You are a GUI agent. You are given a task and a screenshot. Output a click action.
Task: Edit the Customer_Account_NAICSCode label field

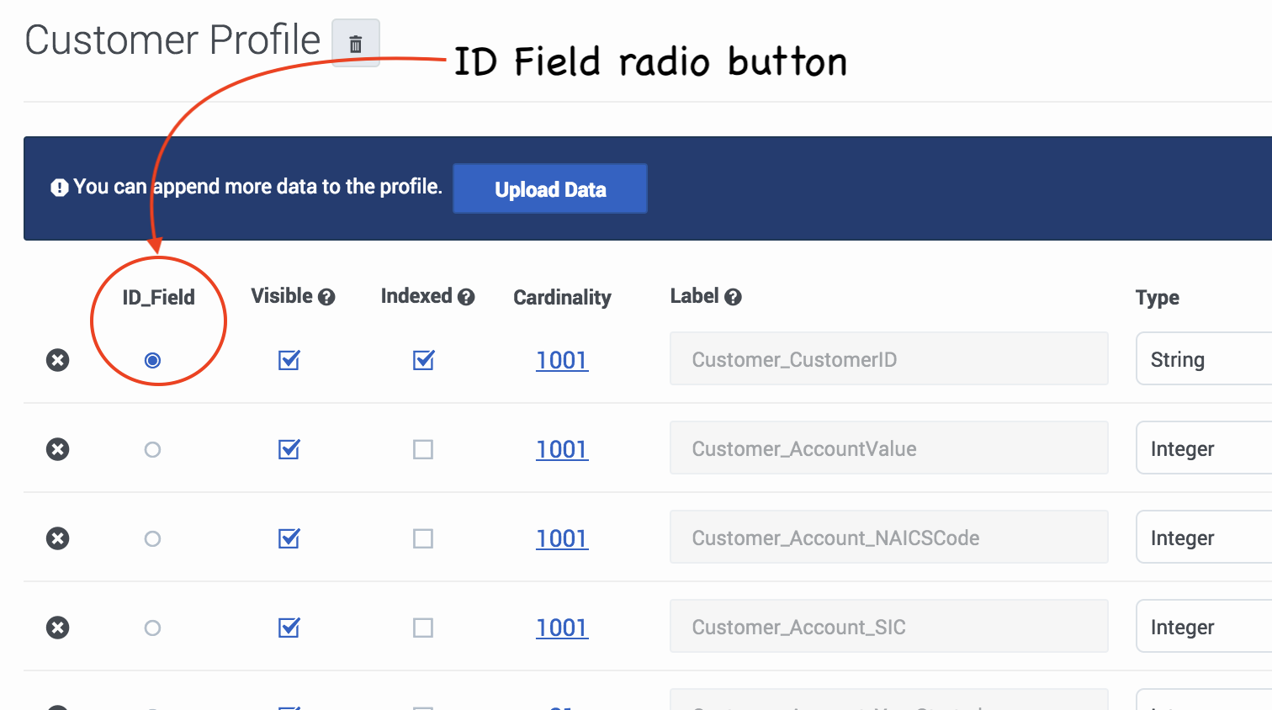[889, 538]
